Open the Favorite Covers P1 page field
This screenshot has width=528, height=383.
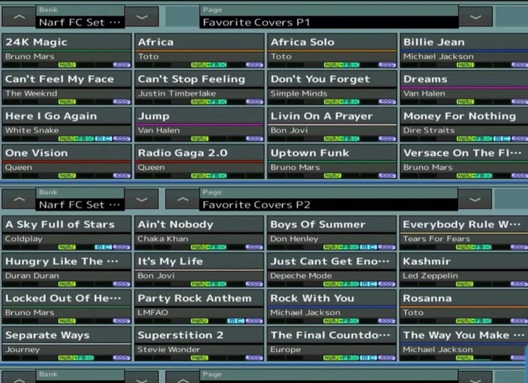coord(329,17)
